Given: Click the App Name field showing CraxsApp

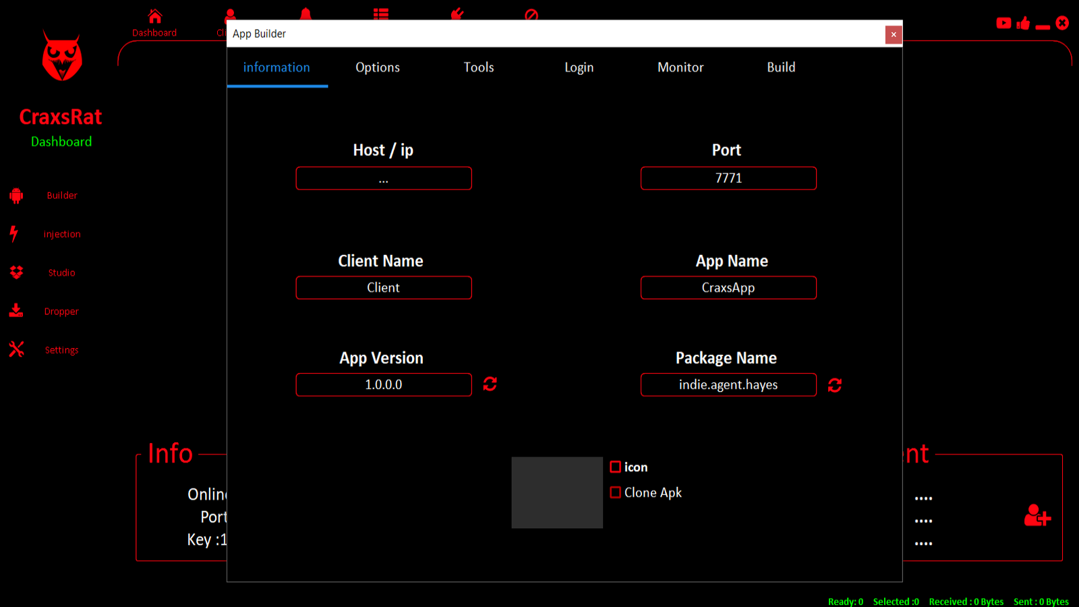Looking at the screenshot, I should coord(728,287).
